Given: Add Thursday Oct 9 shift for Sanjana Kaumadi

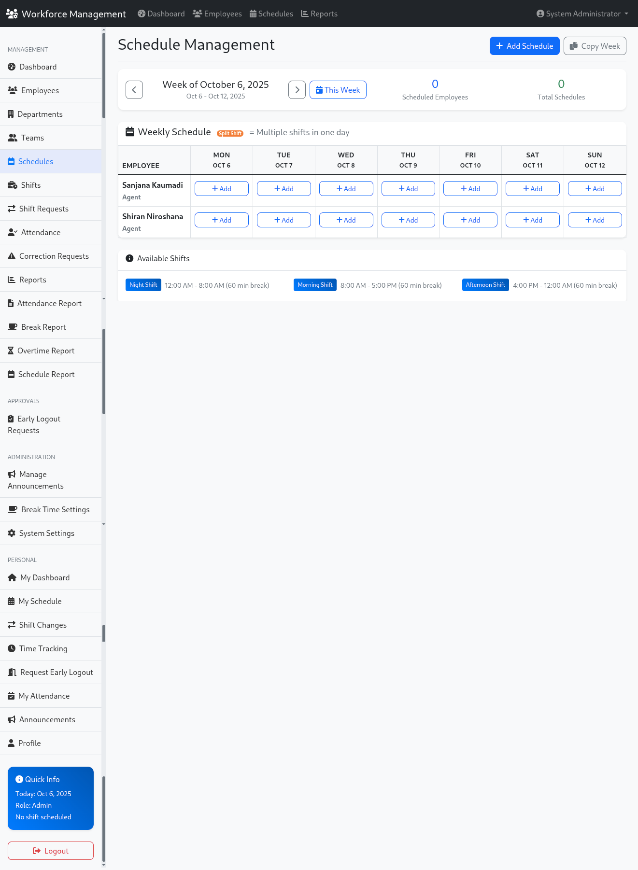Looking at the screenshot, I should pos(408,188).
